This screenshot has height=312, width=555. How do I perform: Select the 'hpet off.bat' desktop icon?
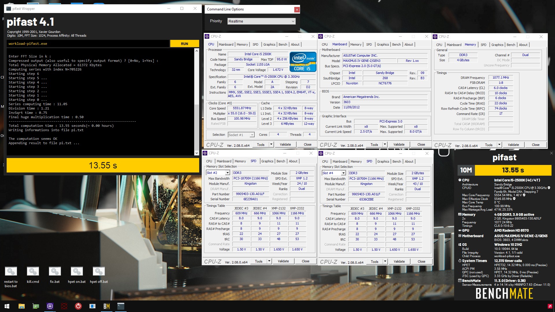pyautogui.click(x=99, y=275)
